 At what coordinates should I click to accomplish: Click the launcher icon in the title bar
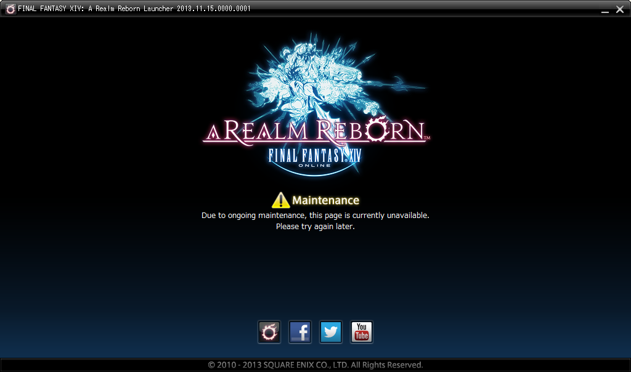10,9
